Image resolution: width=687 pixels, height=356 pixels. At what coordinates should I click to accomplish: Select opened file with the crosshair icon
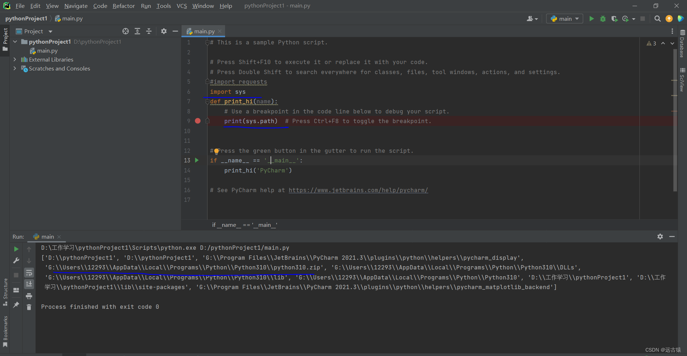pyautogui.click(x=126, y=31)
